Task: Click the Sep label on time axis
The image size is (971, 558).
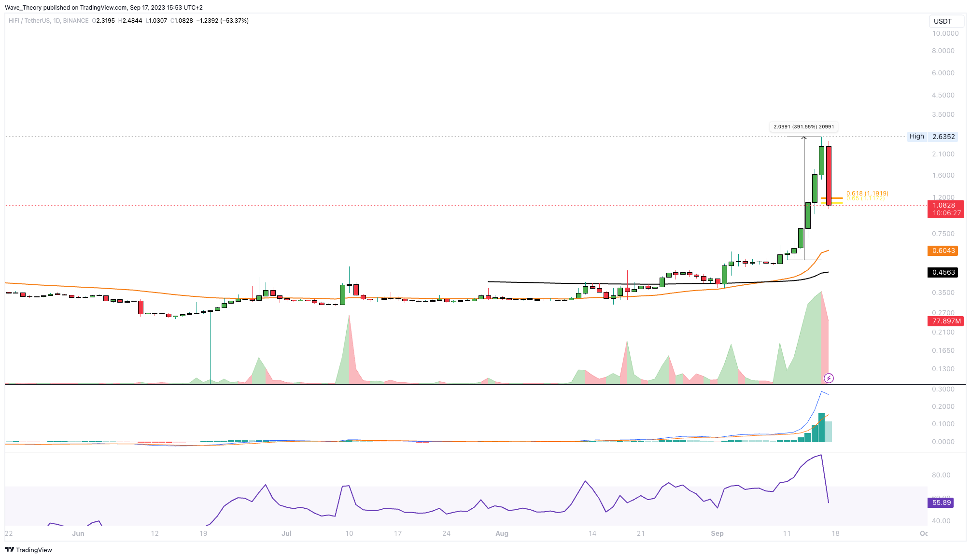Action: pyautogui.click(x=717, y=533)
